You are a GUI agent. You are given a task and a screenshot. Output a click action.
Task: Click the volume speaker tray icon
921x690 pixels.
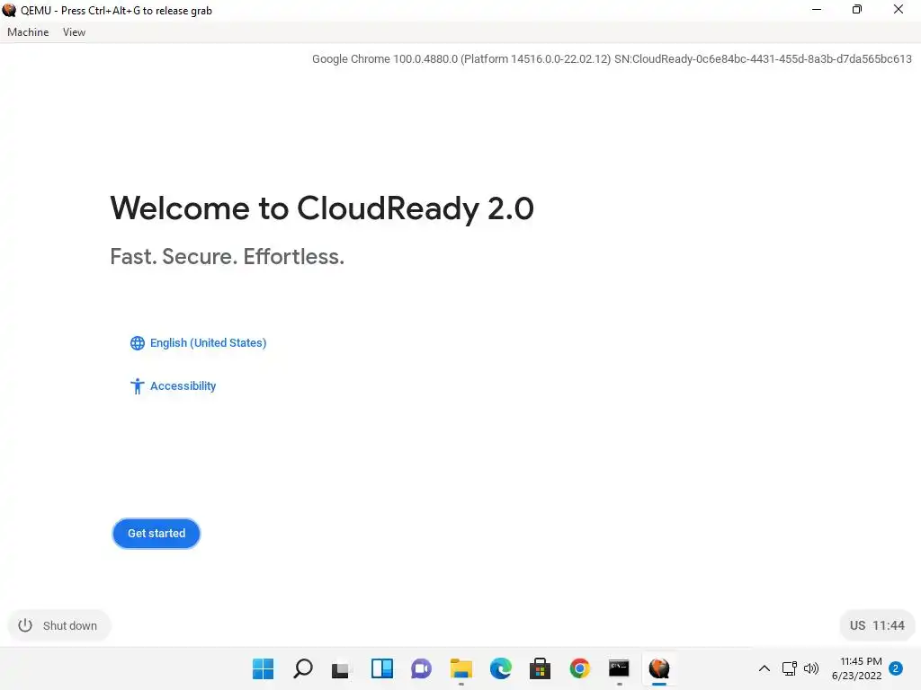click(811, 668)
